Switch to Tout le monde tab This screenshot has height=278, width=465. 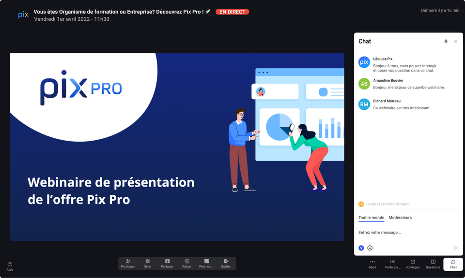click(372, 218)
